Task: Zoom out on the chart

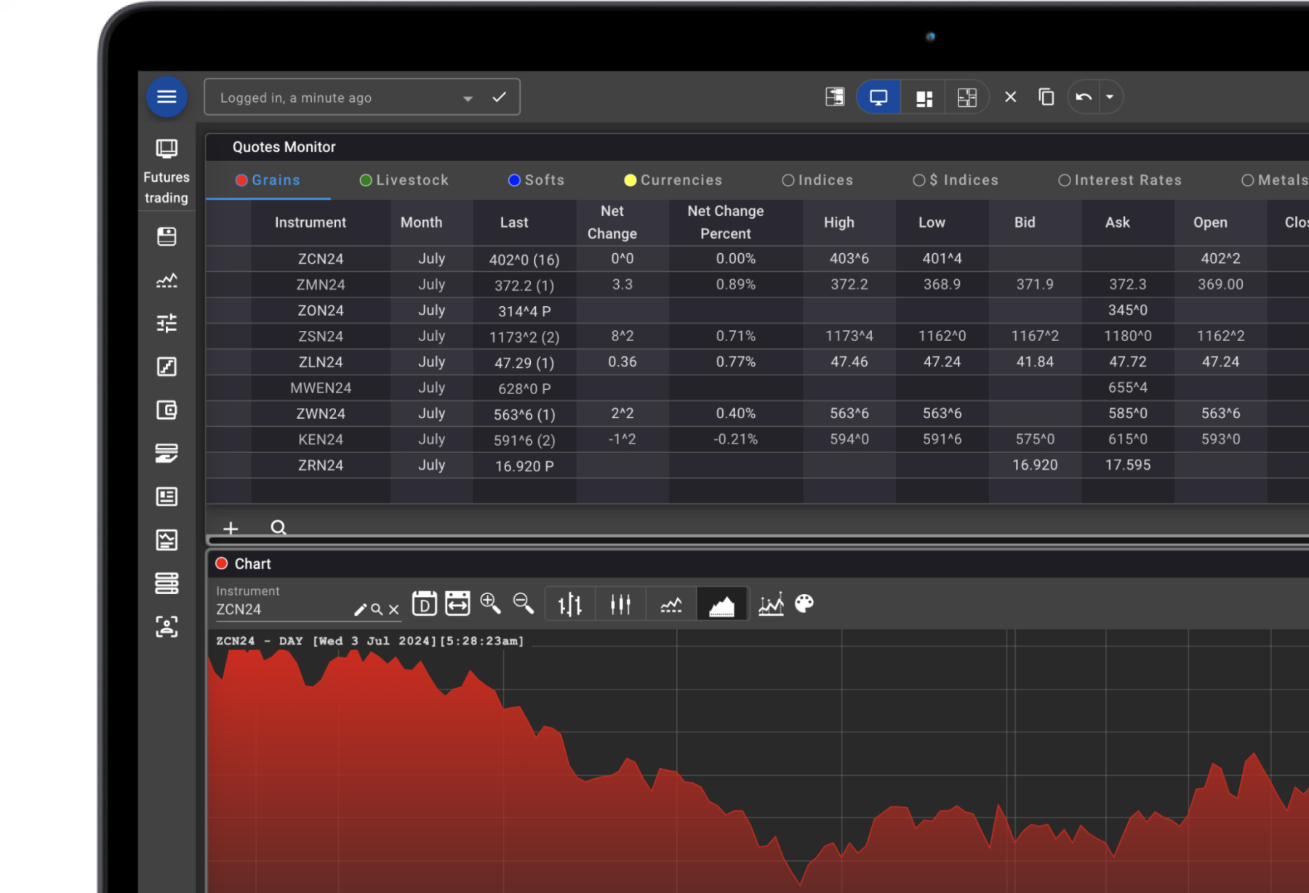Action: 523,604
